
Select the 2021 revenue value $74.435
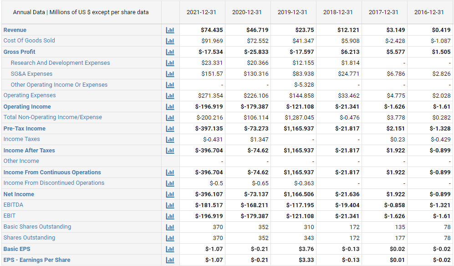coord(212,30)
